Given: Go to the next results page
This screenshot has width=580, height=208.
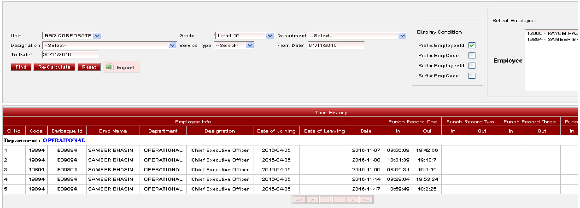Looking at the screenshot, I should pyautogui.click(x=352, y=200).
